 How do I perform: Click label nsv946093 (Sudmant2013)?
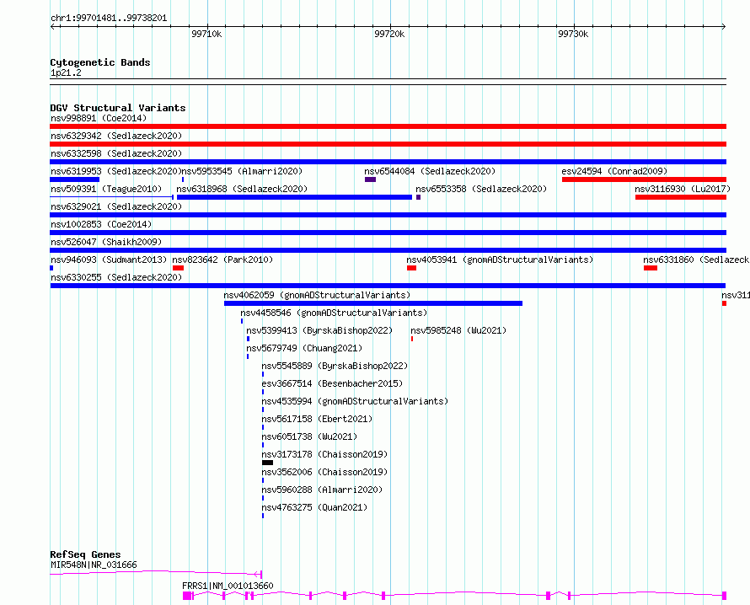pos(109,260)
